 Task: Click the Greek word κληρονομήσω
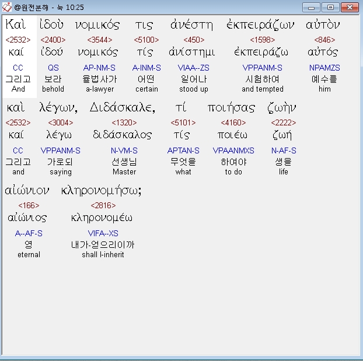click(x=101, y=191)
